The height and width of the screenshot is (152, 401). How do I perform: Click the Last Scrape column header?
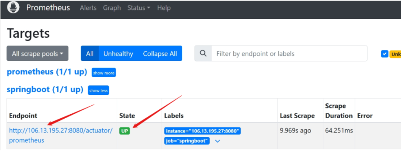[x=297, y=116]
